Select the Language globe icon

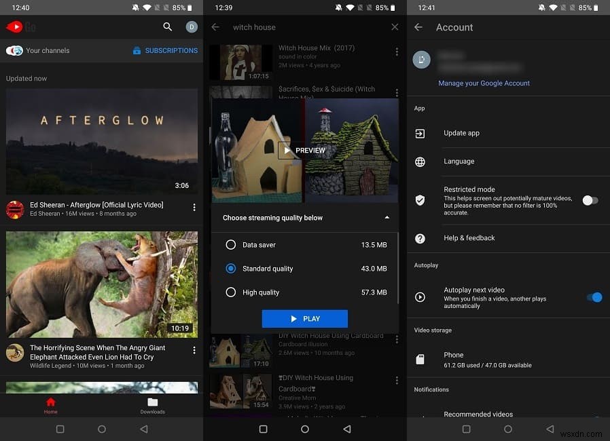click(420, 161)
